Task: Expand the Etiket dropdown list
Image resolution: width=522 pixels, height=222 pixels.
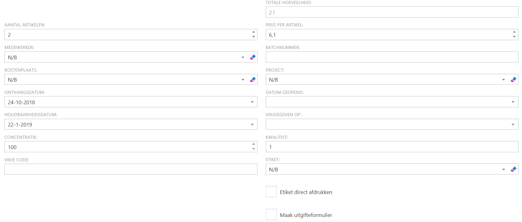Action: 503,170
